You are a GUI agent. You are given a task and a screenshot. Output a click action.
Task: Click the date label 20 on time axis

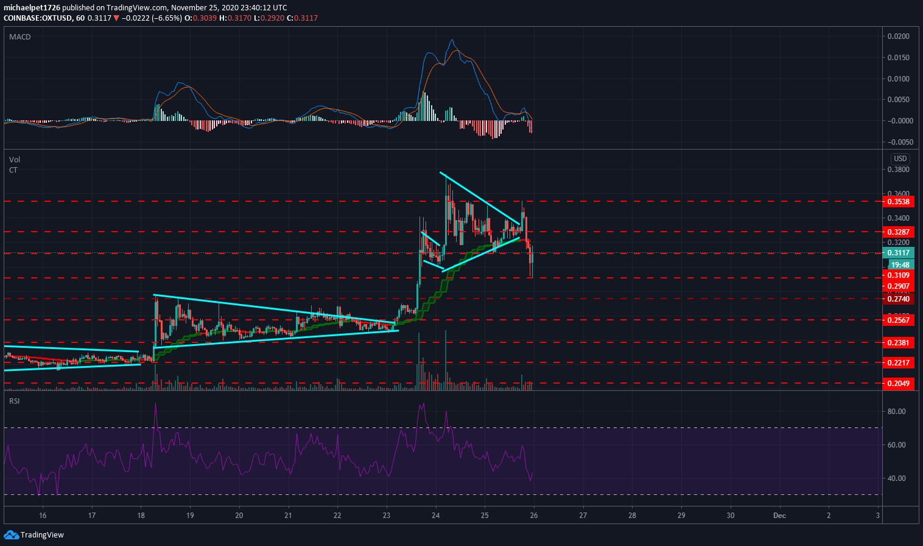click(239, 516)
